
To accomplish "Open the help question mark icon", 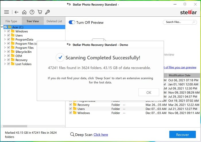I will tap(32, 12).
